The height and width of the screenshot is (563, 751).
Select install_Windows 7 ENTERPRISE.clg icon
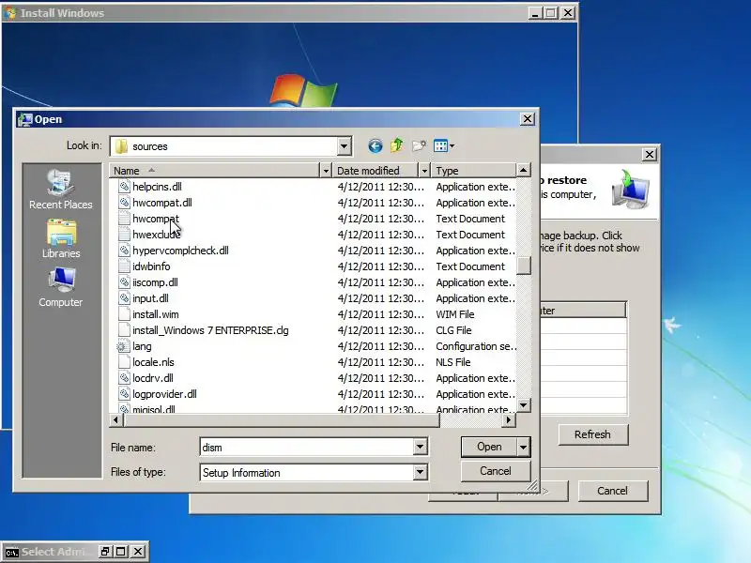tap(124, 330)
